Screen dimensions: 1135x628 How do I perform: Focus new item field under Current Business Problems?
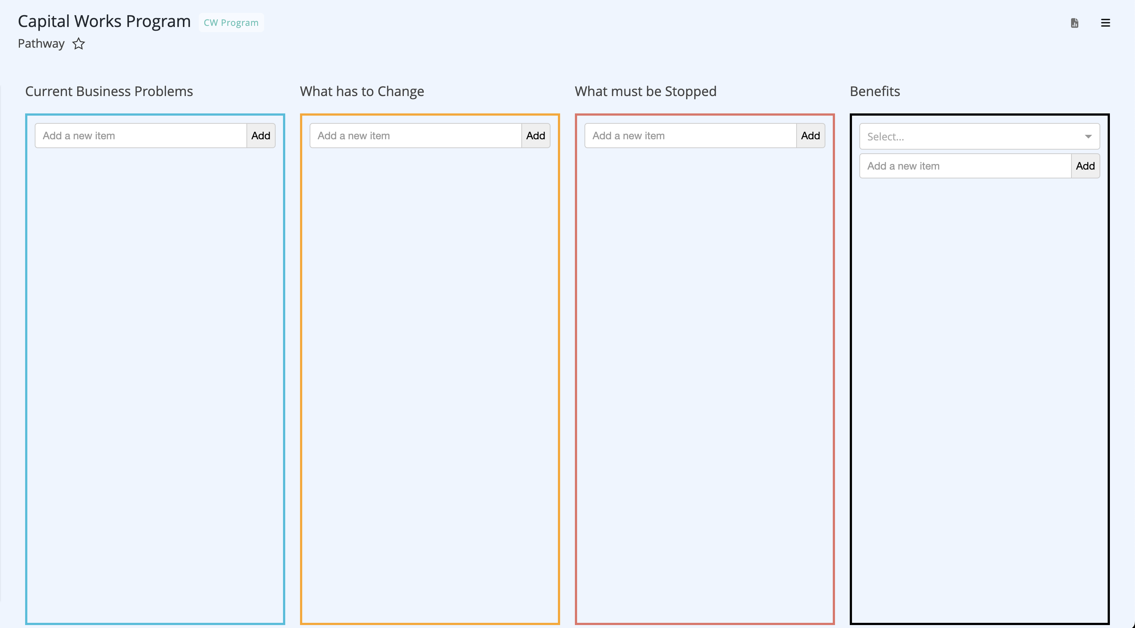click(141, 136)
